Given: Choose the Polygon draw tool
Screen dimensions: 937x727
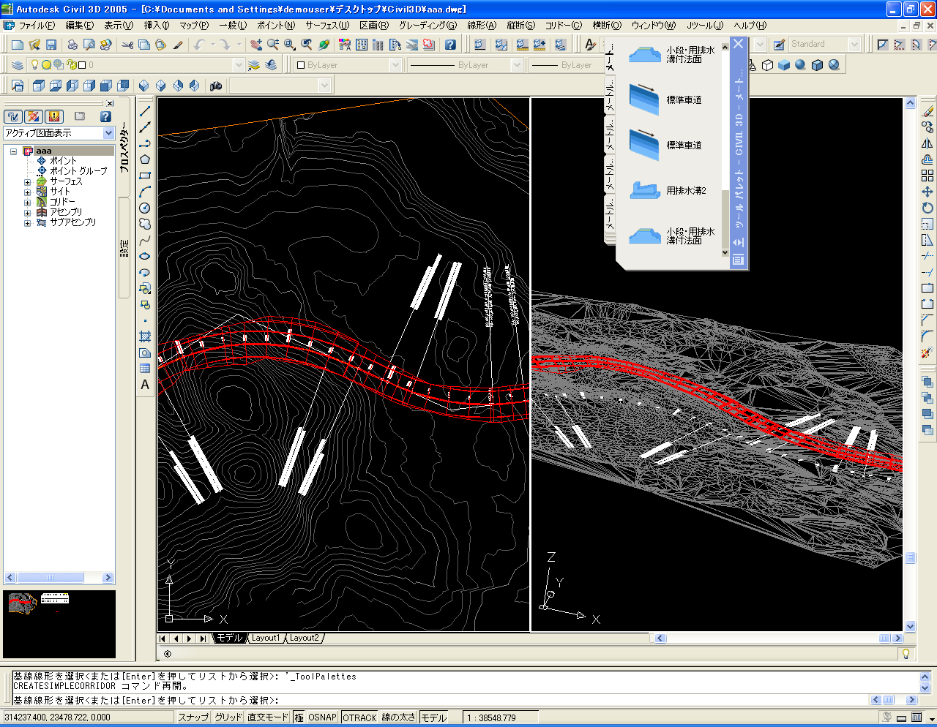Looking at the screenshot, I should tap(145, 159).
